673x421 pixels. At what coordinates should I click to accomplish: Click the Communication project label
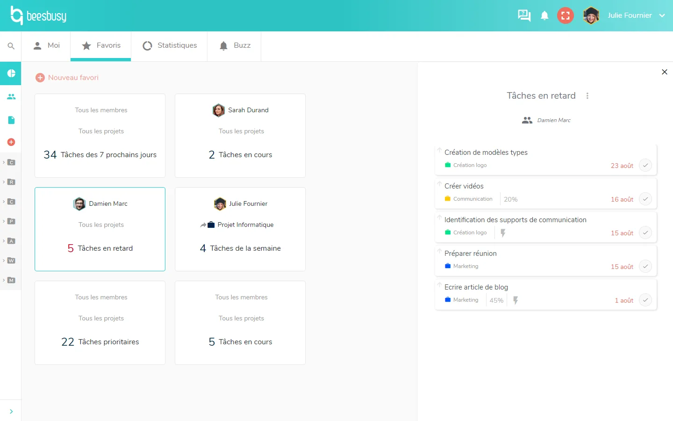coord(473,199)
